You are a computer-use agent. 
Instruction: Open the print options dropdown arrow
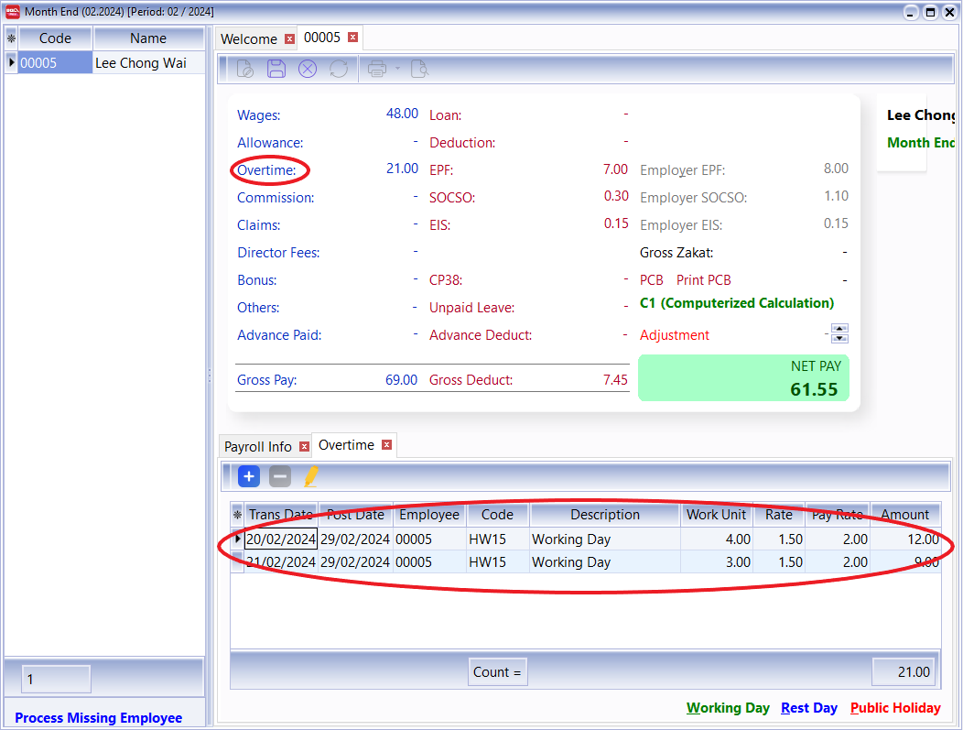[x=398, y=69]
